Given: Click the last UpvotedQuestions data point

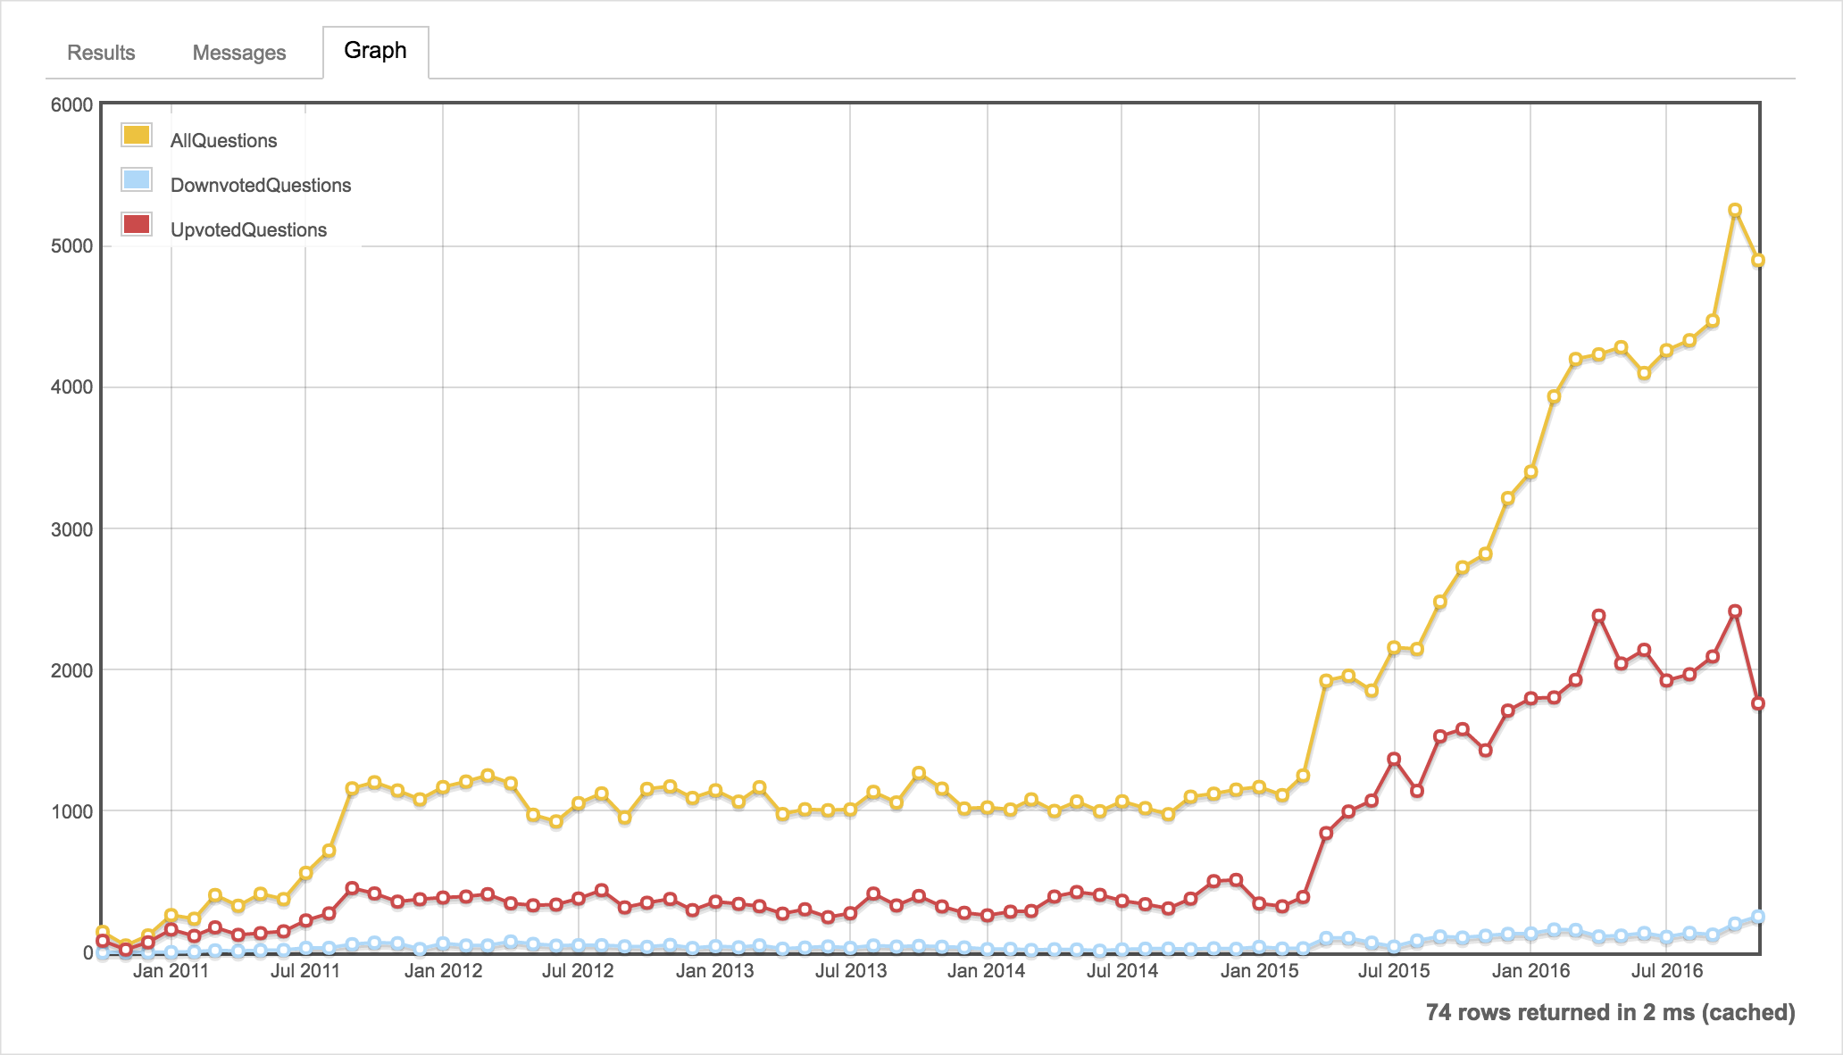Looking at the screenshot, I should [1758, 703].
